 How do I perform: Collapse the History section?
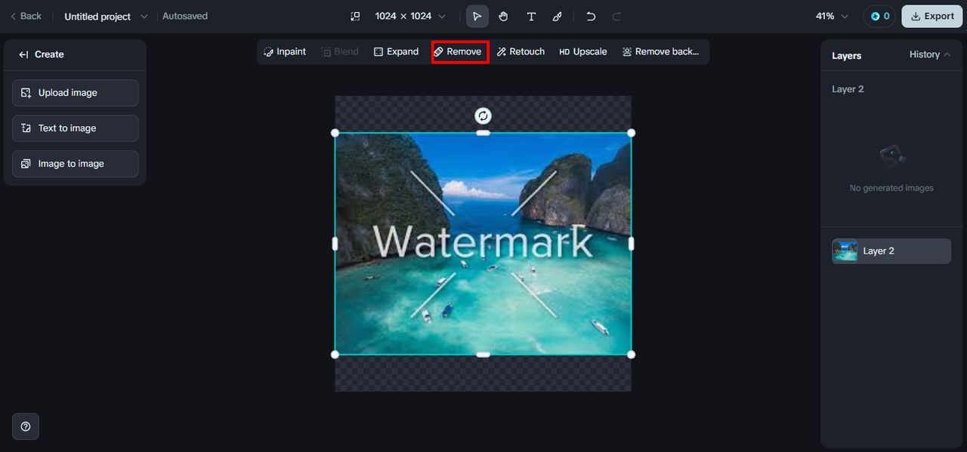(930, 54)
